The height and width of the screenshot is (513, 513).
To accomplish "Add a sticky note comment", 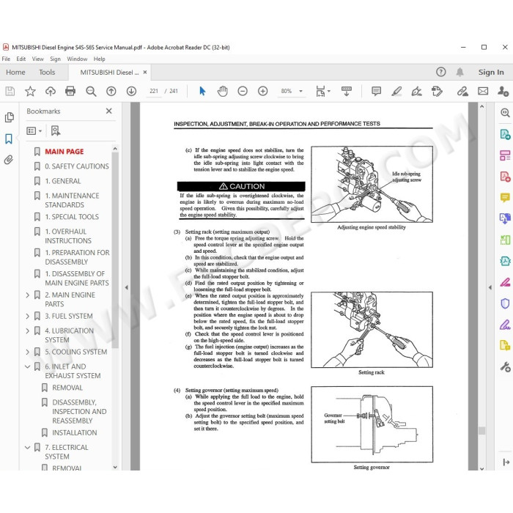I will pyautogui.click(x=376, y=91).
